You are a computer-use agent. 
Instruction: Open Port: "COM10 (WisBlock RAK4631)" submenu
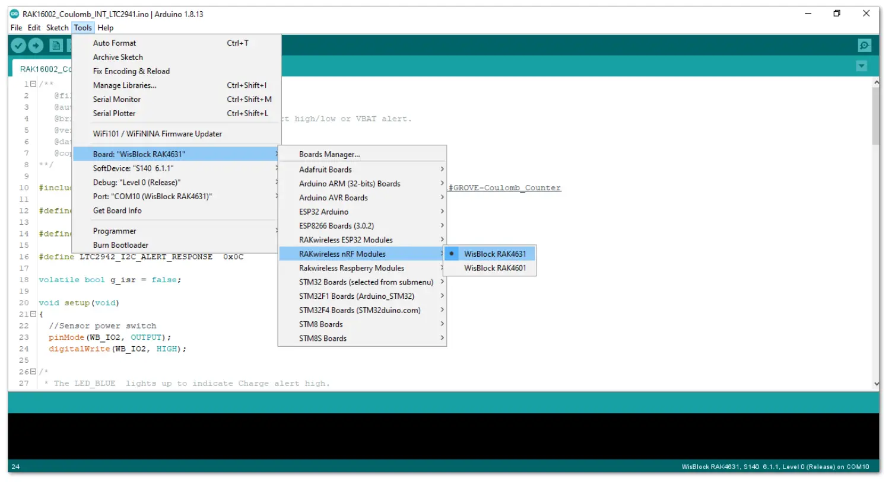[176, 197]
